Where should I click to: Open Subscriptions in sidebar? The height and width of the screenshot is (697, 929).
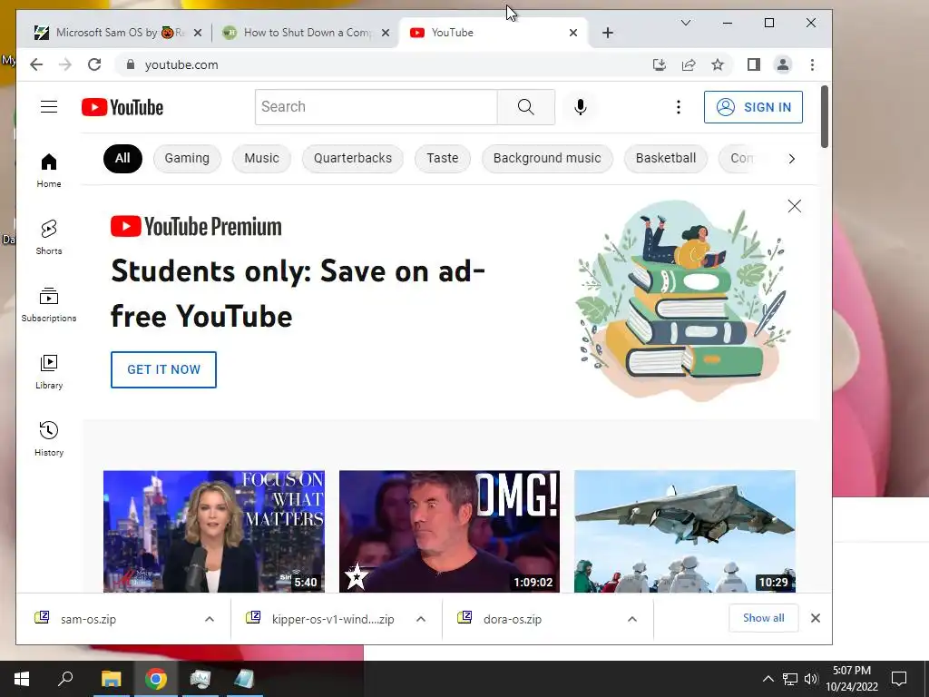click(x=49, y=305)
